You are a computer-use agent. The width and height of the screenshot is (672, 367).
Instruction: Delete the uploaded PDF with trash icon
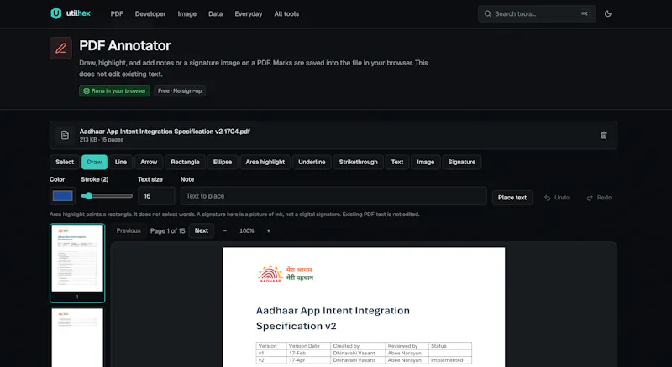(603, 135)
